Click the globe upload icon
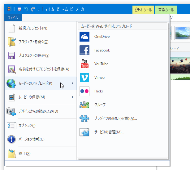 click(11, 83)
